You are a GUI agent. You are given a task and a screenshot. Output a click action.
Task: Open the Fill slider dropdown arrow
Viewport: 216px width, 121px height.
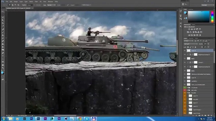pyautogui.click(x=208, y=47)
